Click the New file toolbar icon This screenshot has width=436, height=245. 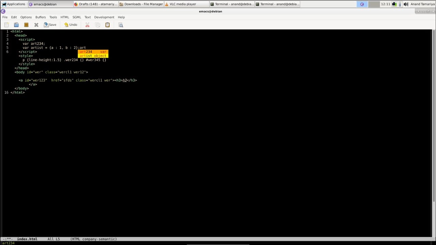click(x=6, y=25)
